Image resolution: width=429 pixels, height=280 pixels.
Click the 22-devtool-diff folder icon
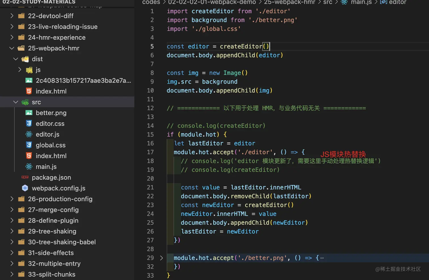21,16
